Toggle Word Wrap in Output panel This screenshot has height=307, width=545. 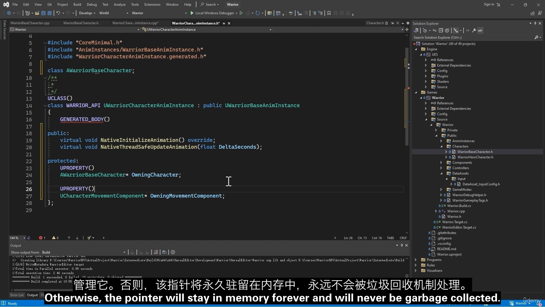[x=164, y=252]
